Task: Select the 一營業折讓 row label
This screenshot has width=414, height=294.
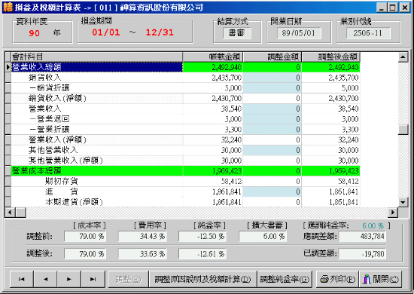Action: [x=50, y=130]
